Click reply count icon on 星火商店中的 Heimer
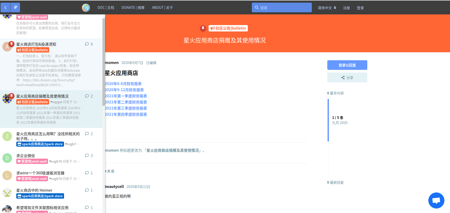The image size is (450, 213). tap(89, 190)
